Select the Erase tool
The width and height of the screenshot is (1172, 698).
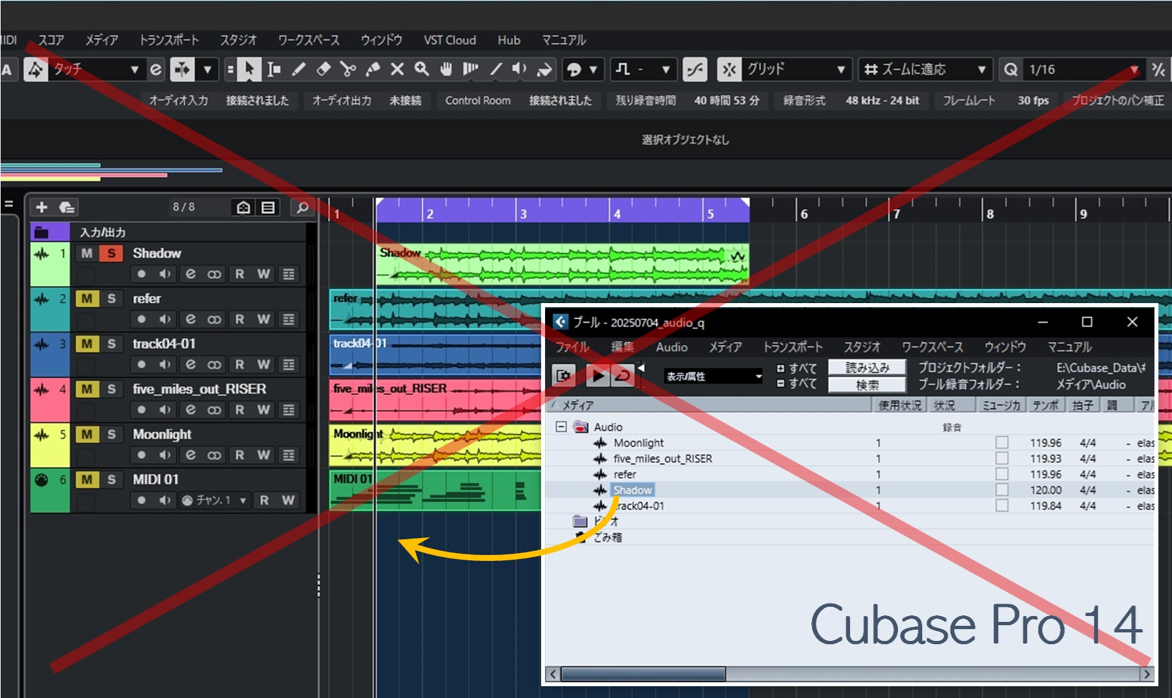point(323,70)
